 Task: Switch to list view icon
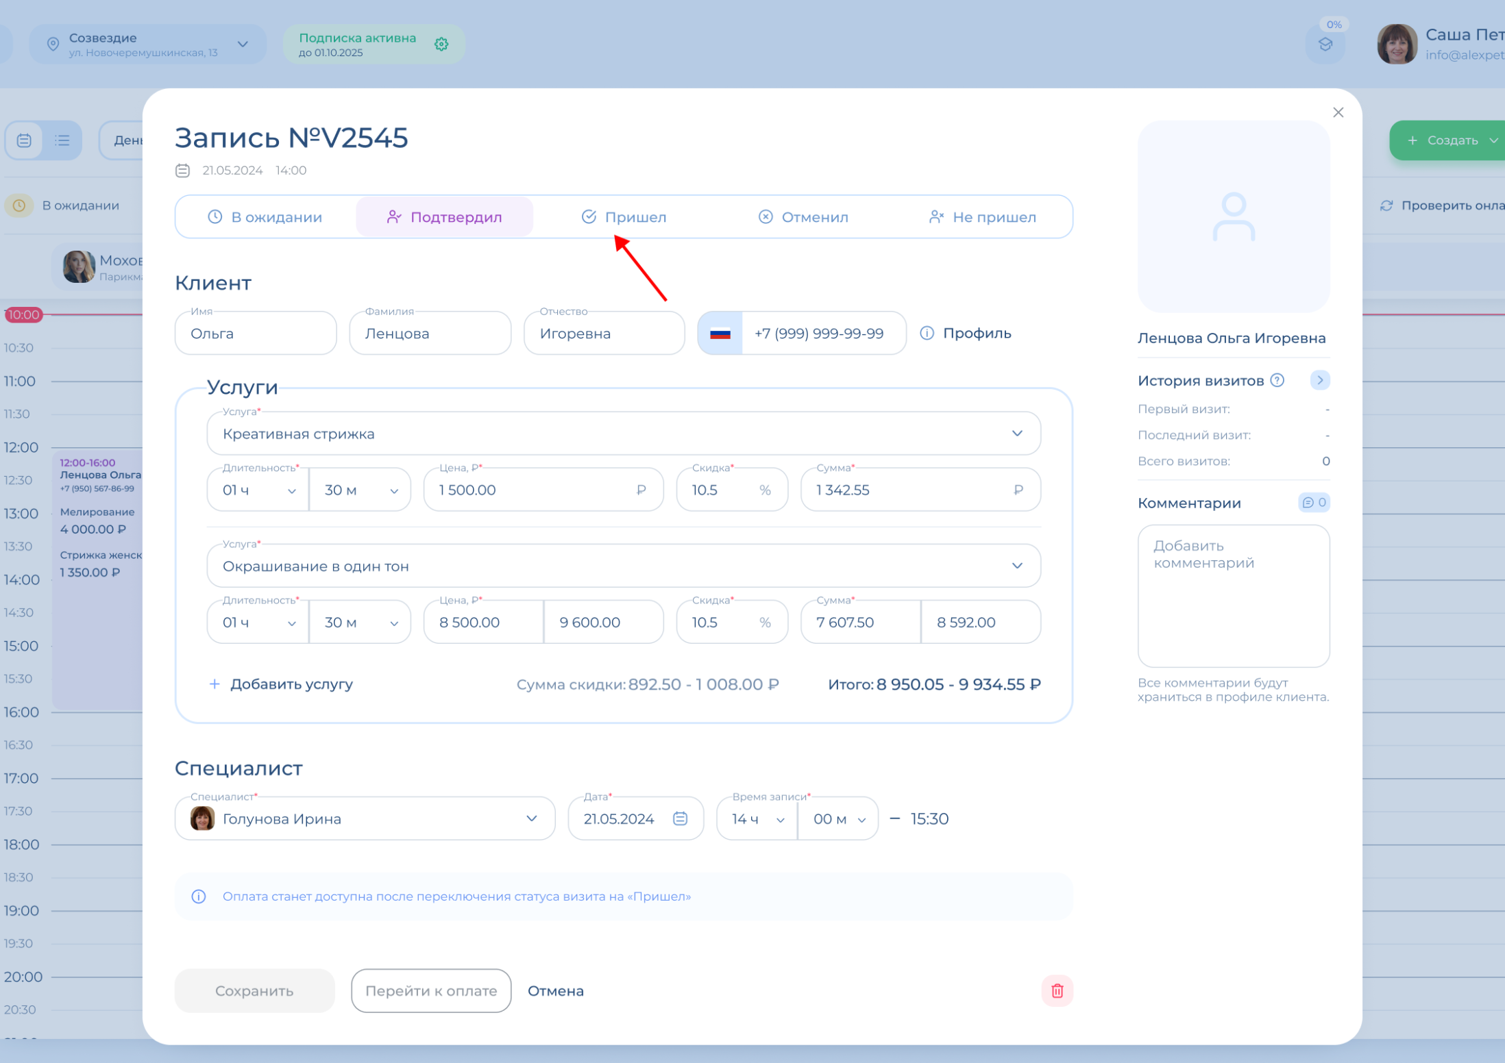tap(62, 140)
